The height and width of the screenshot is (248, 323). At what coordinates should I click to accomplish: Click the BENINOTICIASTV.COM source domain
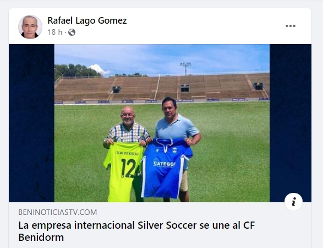(57, 212)
